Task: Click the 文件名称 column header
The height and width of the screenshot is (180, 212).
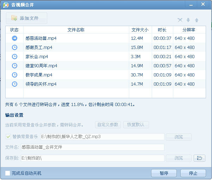Action: pos(76,30)
